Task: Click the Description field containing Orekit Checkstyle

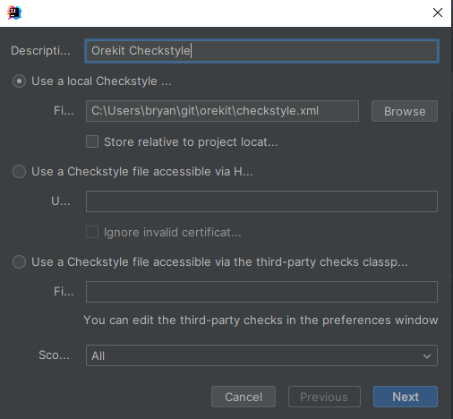Action: (261, 51)
